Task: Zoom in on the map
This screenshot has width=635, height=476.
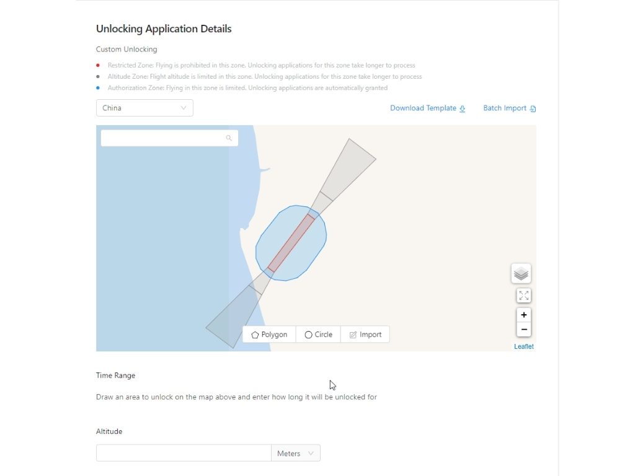Action: click(523, 315)
